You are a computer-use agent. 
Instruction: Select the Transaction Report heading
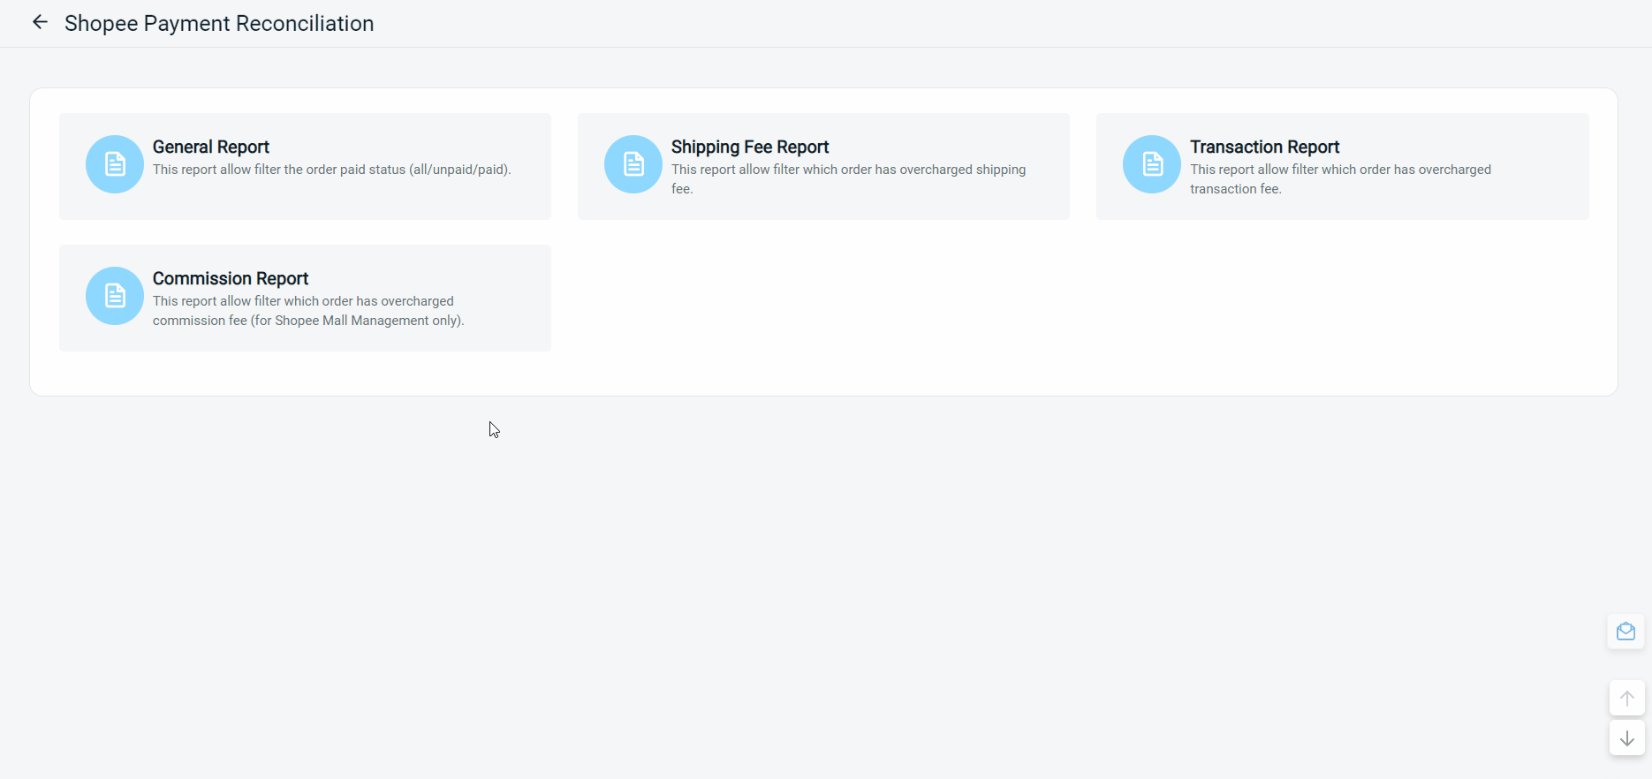coord(1264,147)
